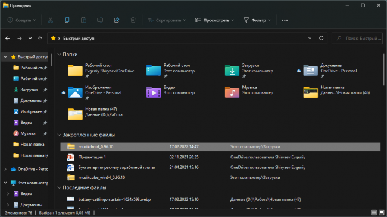Collapse Быстрый доступ in navigation tree
This screenshot has width=387, height=217.
5,57
